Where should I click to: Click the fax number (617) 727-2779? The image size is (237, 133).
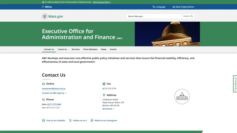click(x=109, y=89)
